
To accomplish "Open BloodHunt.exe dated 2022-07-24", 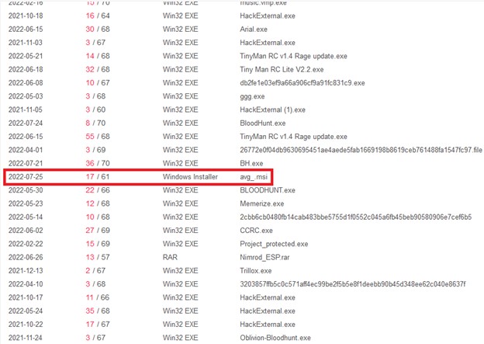I will [x=263, y=123].
